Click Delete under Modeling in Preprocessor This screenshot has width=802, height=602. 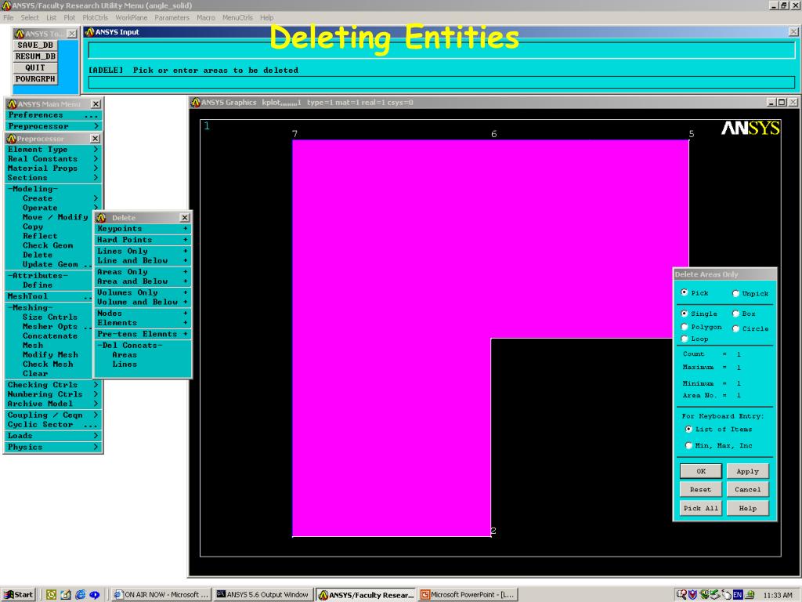click(x=38, y=255)
